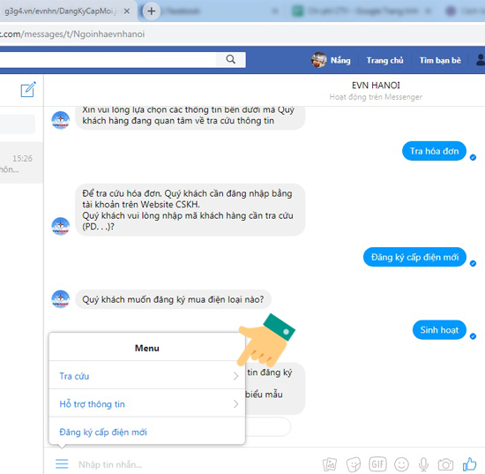Click the sent 'Sinh hoạt' message bubble

click(439, 330)
